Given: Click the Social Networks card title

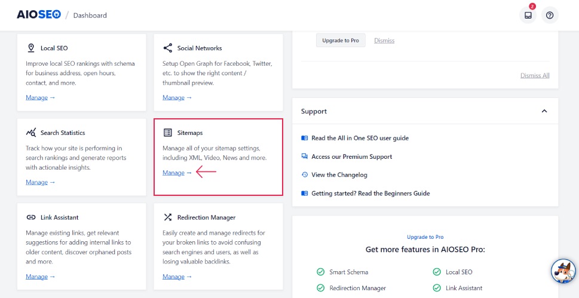Looking at the screenshot, I should [x=200, y=48].
